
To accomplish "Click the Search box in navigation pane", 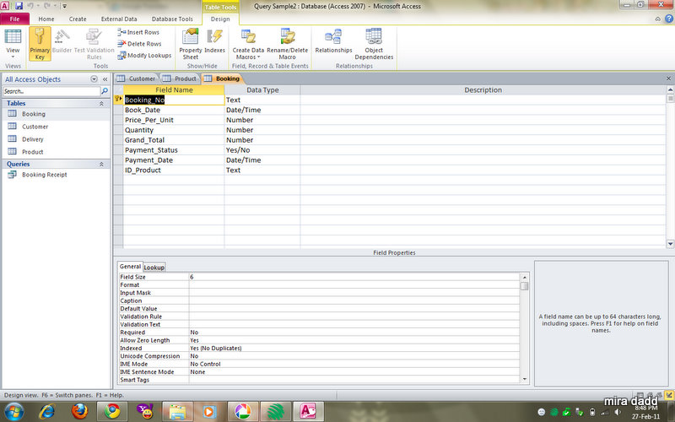I will click(x=51, y=91).
